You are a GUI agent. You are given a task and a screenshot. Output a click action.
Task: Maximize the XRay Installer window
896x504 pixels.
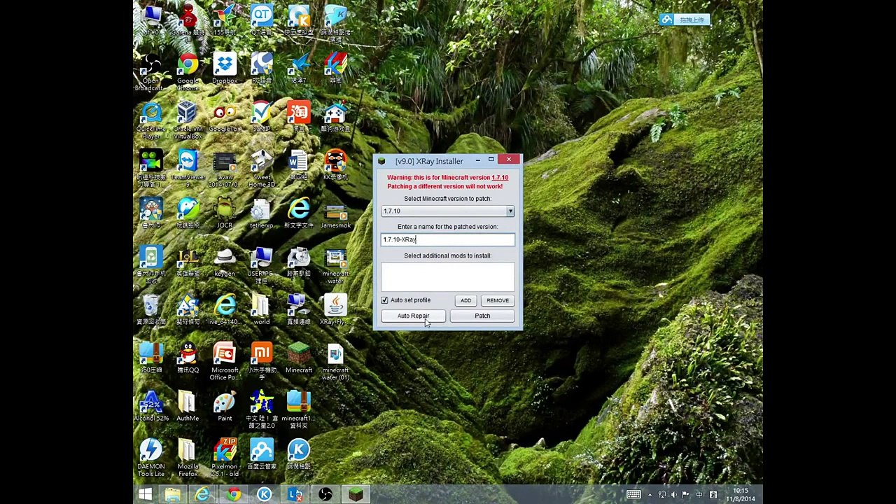(x=491, y=160)
